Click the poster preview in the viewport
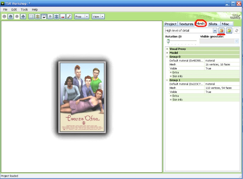 (82, 97)
